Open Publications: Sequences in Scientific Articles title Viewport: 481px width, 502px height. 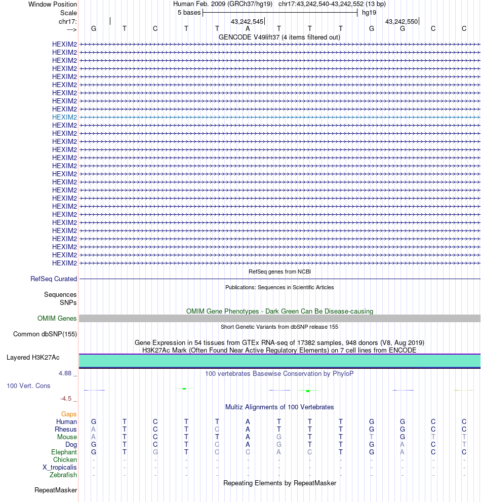(x=279, y=288)
